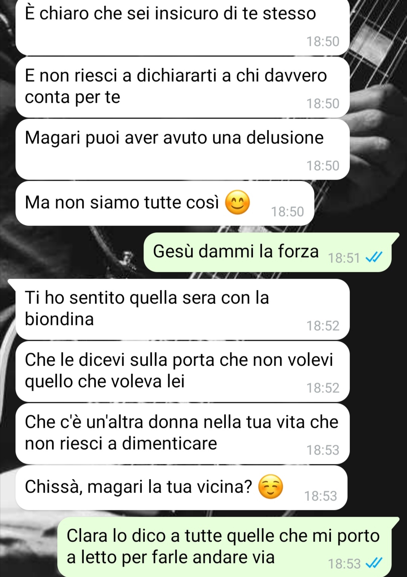Tap the smiling emoji after 'tutte così'

pyautogui.click(x=237, y=203)
